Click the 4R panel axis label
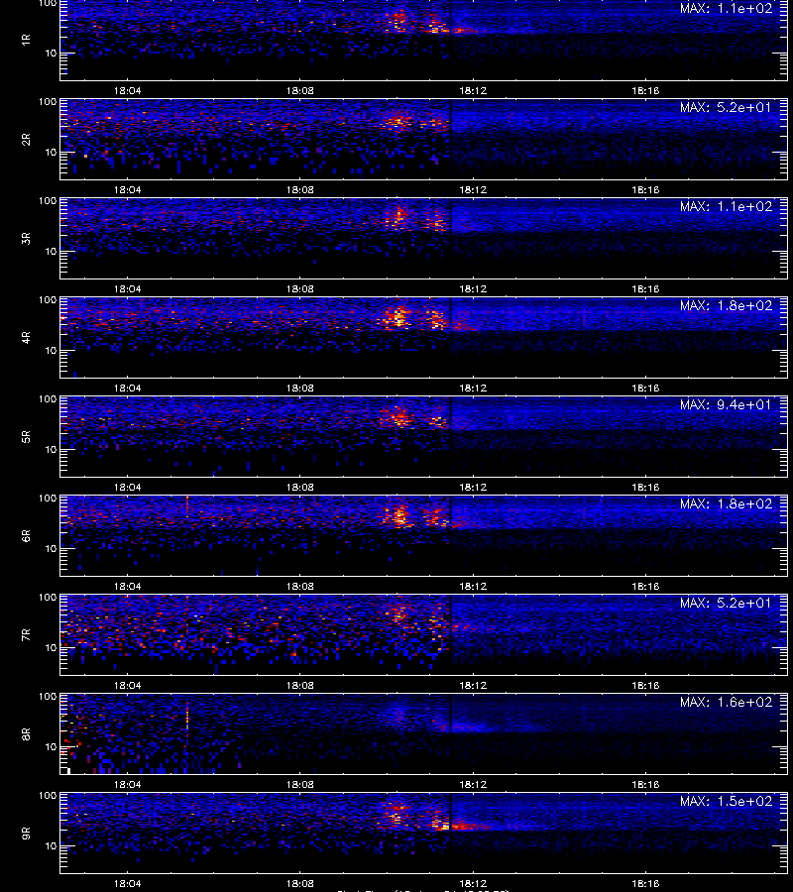793x892 pixels. coord(26,337)
